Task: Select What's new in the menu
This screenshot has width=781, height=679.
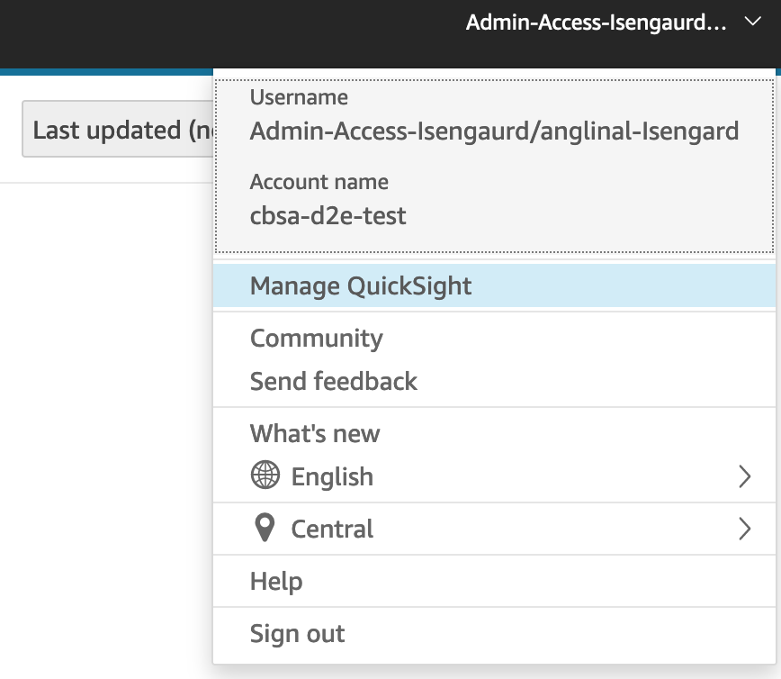Action: [315, 433]
